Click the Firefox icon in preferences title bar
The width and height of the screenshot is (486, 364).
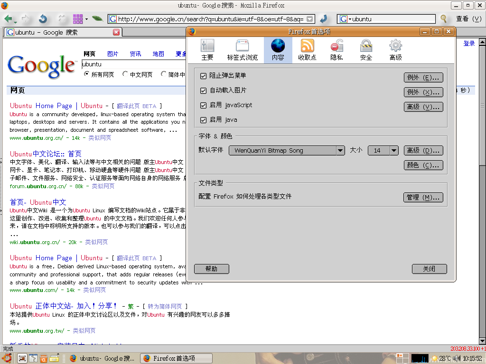192,31
